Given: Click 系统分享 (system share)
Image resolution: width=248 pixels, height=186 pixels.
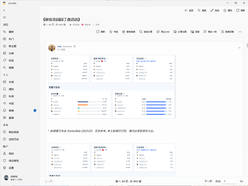Looking at the screenshot, I should pyautogui.click(x=146, y=32).
